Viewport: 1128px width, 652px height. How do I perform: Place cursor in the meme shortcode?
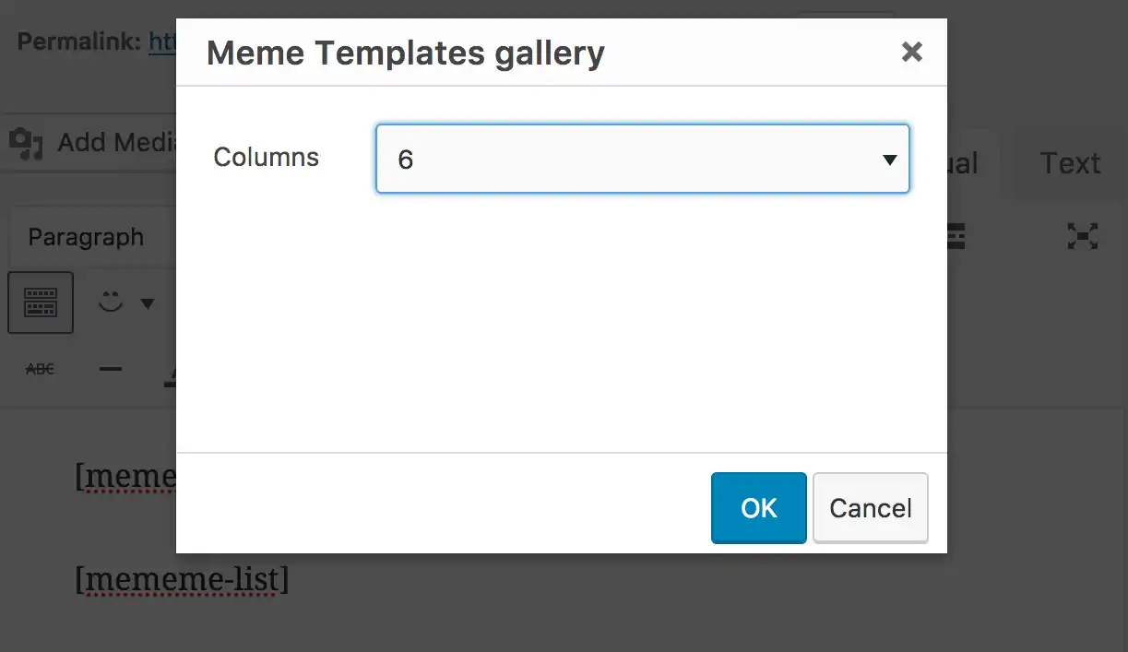pos(125,476)
